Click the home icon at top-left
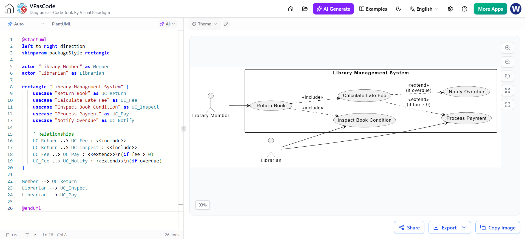The image size is (525, 239). [9, 8]
